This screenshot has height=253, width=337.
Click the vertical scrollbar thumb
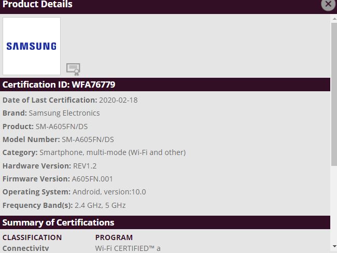coord(333,93)
